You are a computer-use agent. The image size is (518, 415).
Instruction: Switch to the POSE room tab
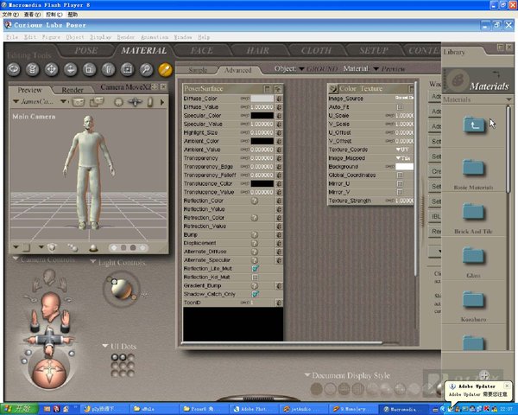(86, 50)
